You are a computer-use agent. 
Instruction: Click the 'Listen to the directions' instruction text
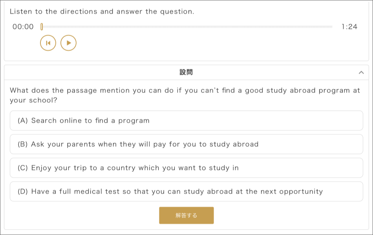point(102,11)
